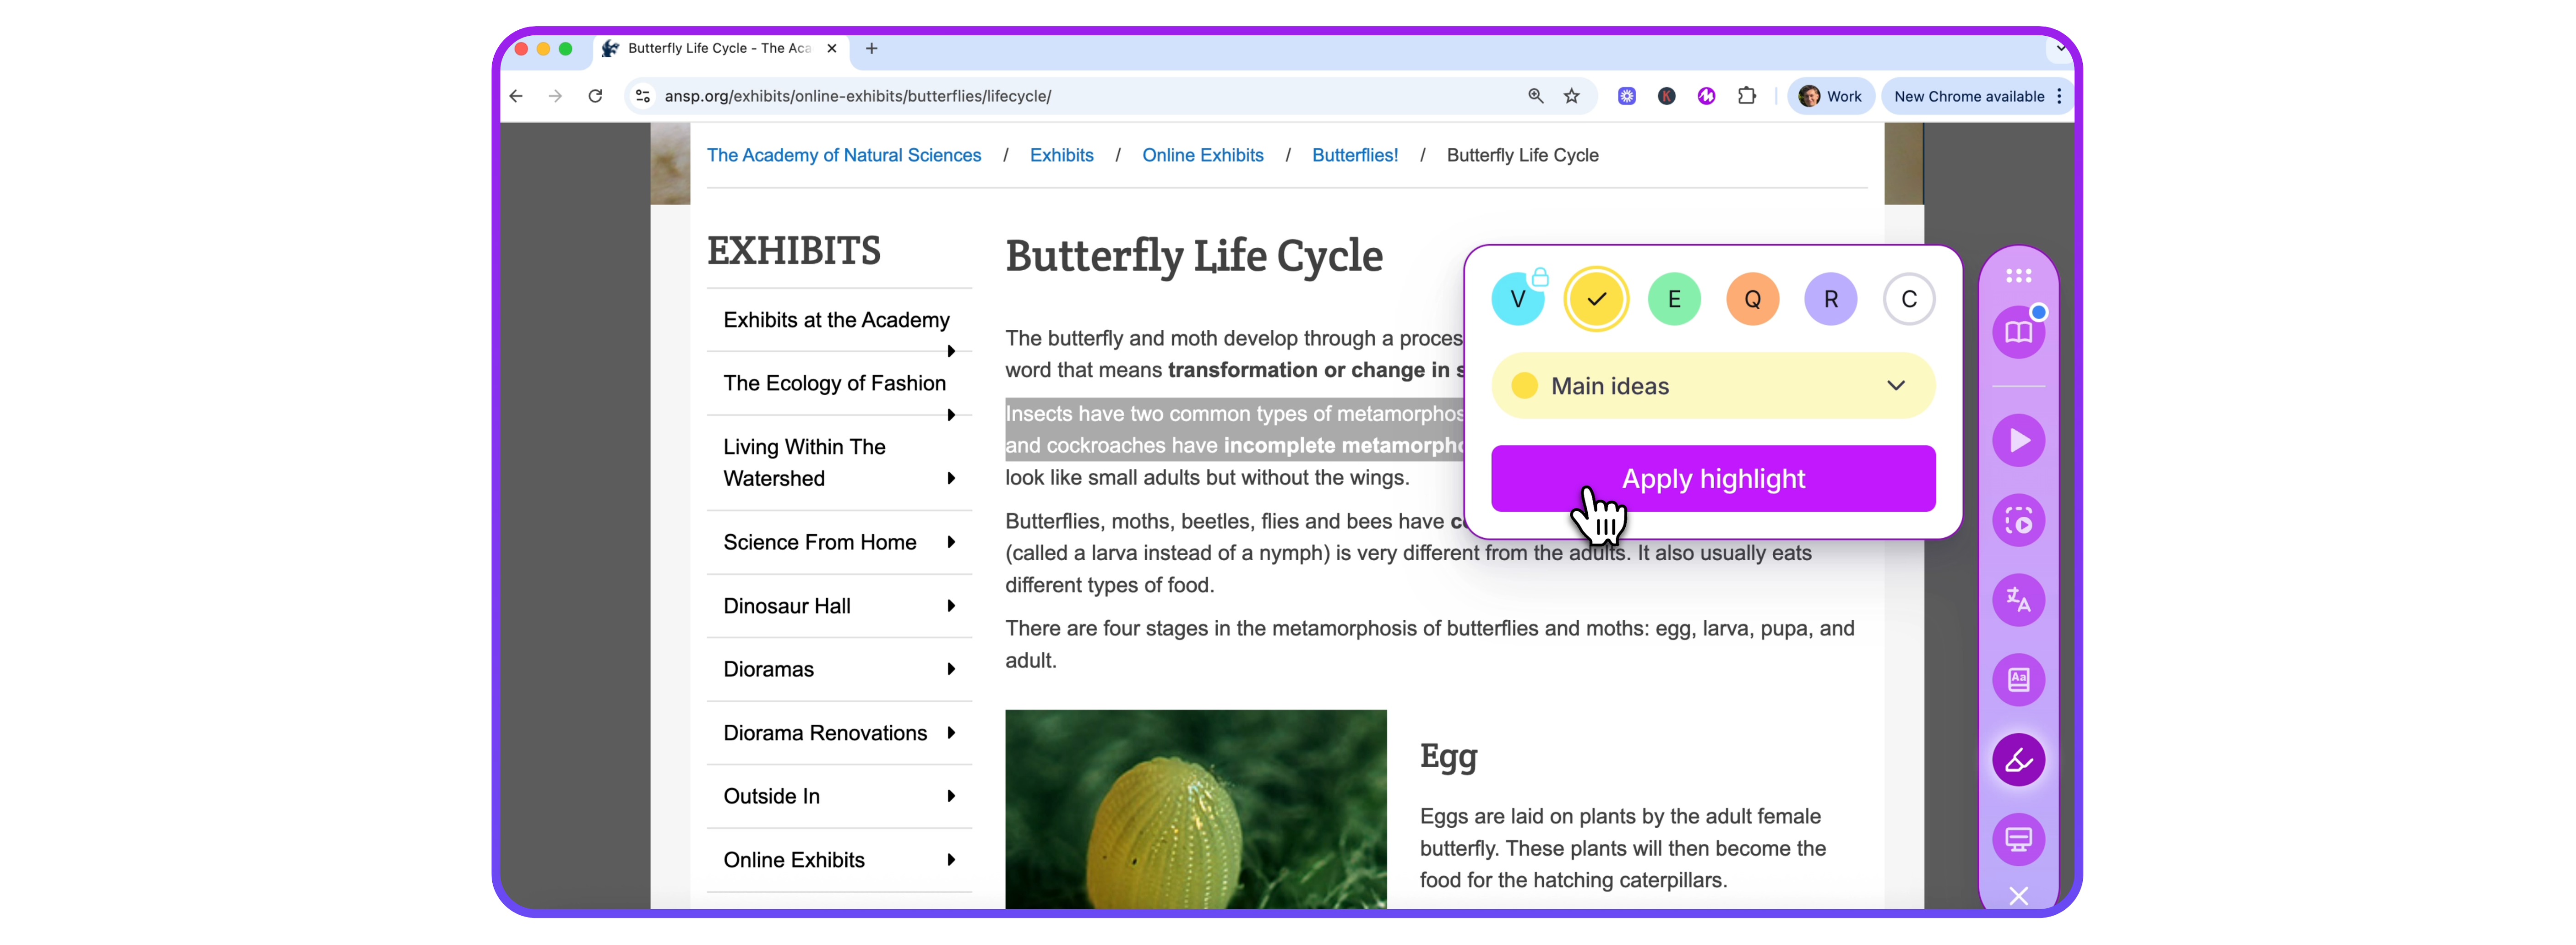Select the screenshot reader play selection icon

2018,520
